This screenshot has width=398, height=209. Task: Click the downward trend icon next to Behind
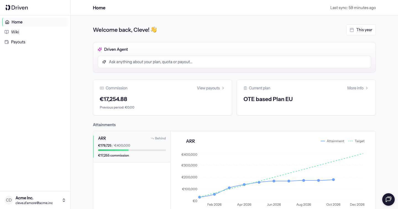click(152, 138)
